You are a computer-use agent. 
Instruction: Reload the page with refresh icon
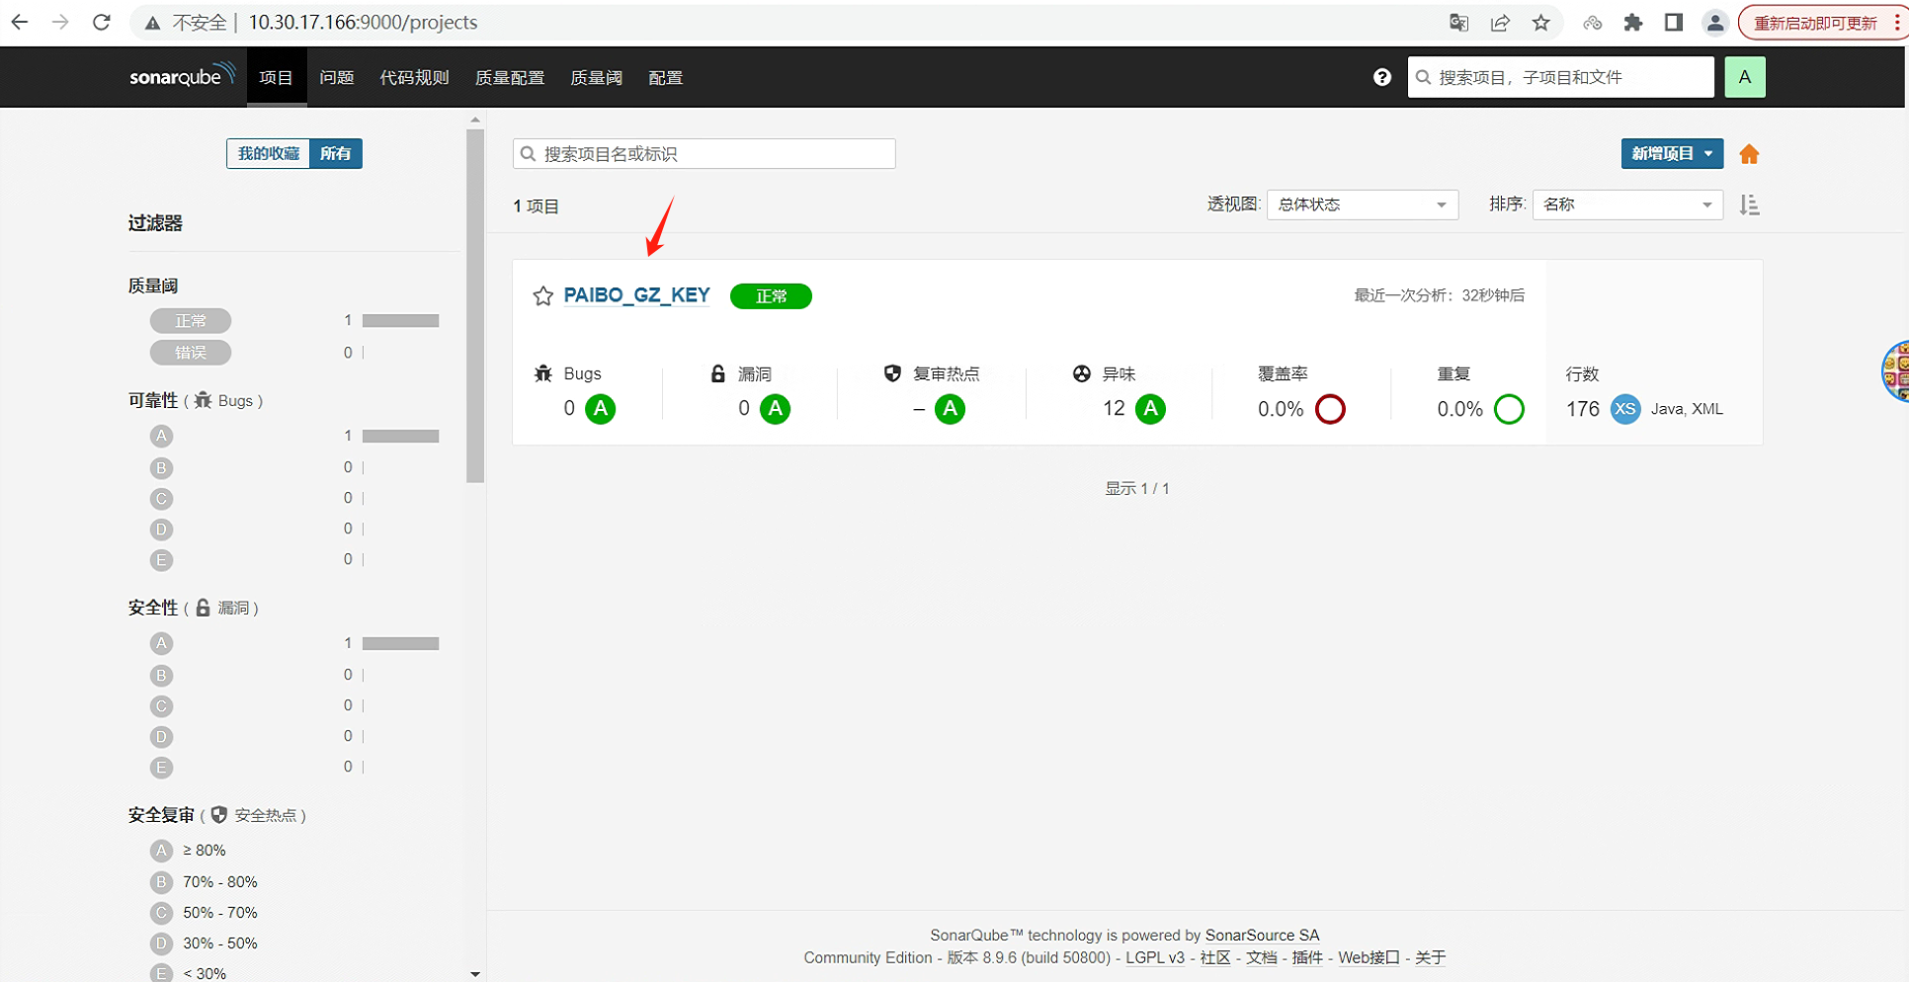tap(102, 22)
